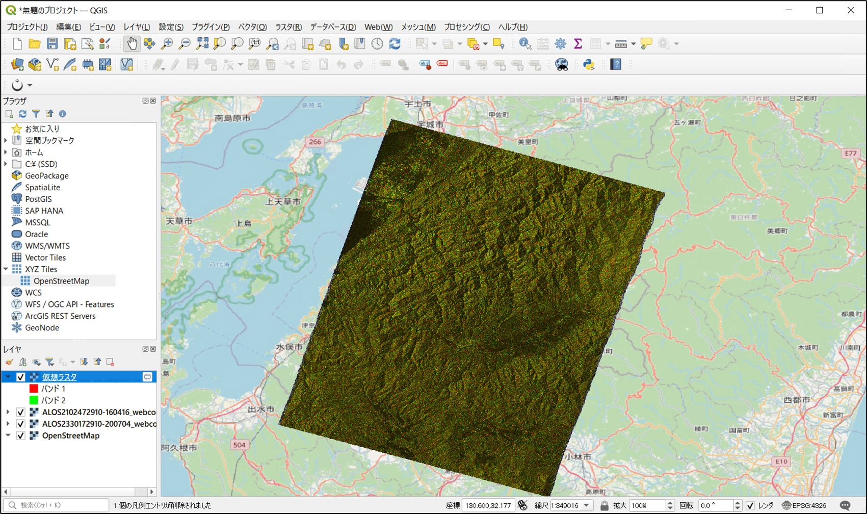Viewport: 867px width, 514px height.
Task: Open the measure tool dropdown arrow
Action: click(x=633, y=44)
